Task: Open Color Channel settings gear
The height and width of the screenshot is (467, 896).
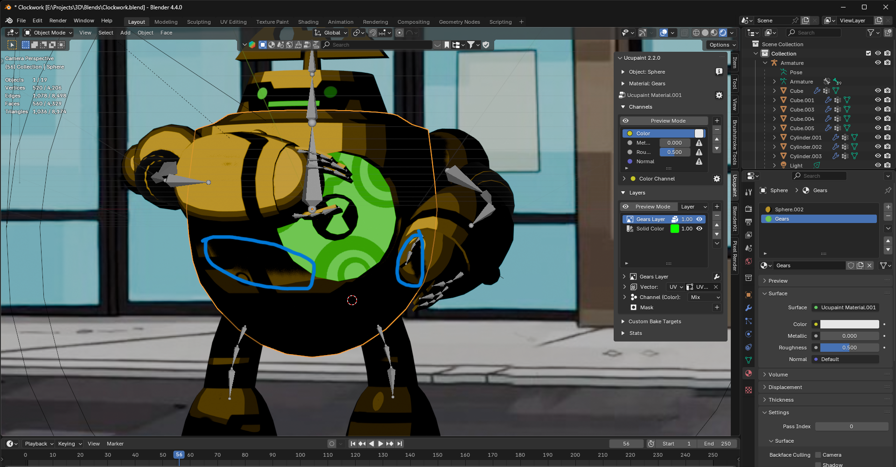Action: 717,179
